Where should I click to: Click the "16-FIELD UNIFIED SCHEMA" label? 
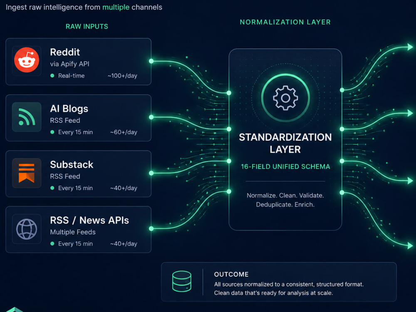pos(285,167)
